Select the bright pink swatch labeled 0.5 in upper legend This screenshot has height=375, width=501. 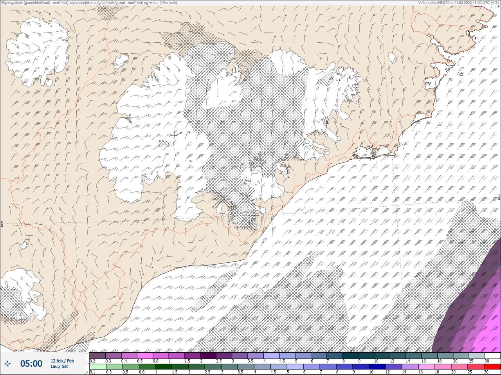click(x=145, y=355)
